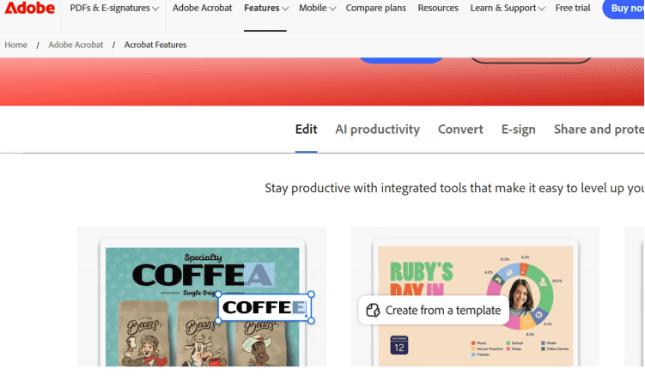
Task: Click the Acrobat Features breadcrumb text
Action: (x=155, y=45)
